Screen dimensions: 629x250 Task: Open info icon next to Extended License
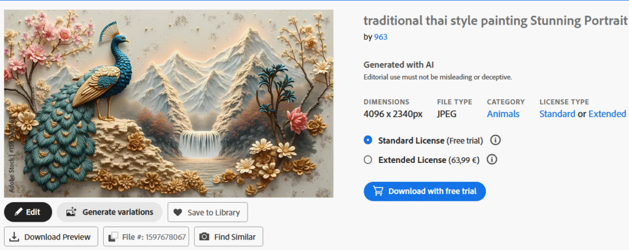tap(491, 159)
